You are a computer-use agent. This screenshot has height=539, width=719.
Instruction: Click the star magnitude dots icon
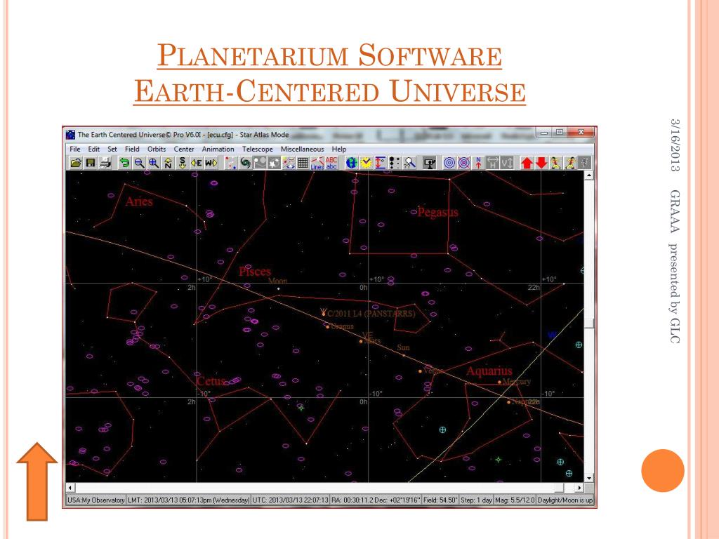click(x=395, y=163)
